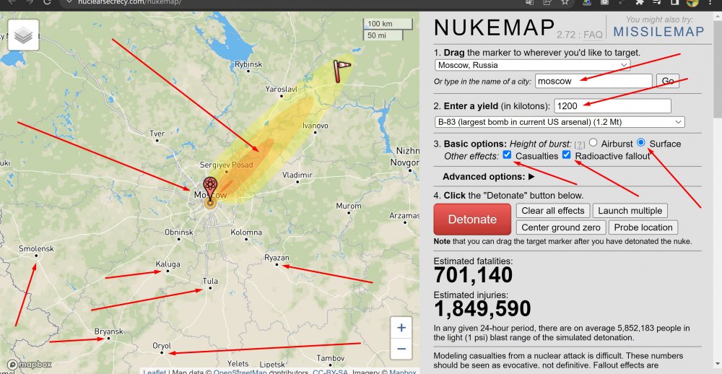The height and width of the screenshot is (374, 722).
Task: Zoom out the map with minus button
Action: (x=401, y=349)
